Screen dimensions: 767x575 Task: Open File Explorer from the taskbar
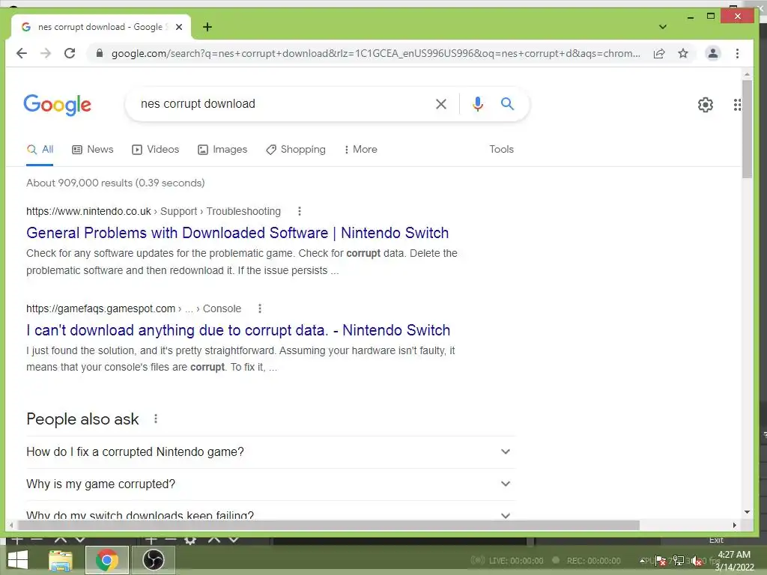click(x=60, y=560)
